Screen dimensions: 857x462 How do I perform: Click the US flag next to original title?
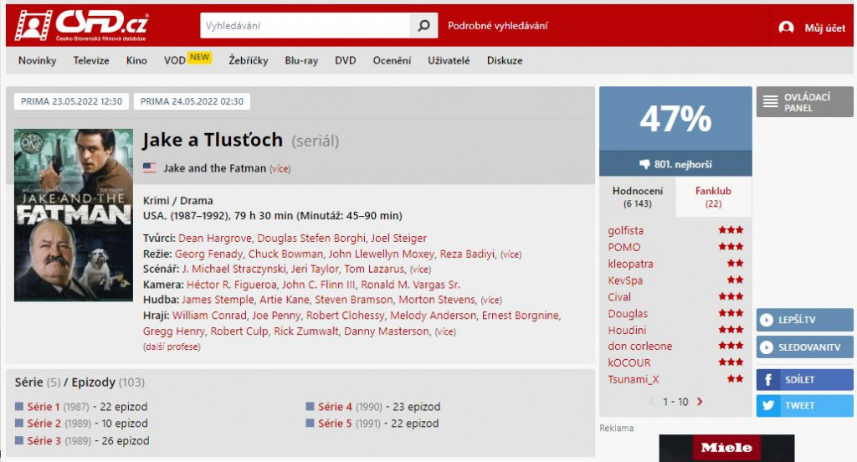[149, 168]
